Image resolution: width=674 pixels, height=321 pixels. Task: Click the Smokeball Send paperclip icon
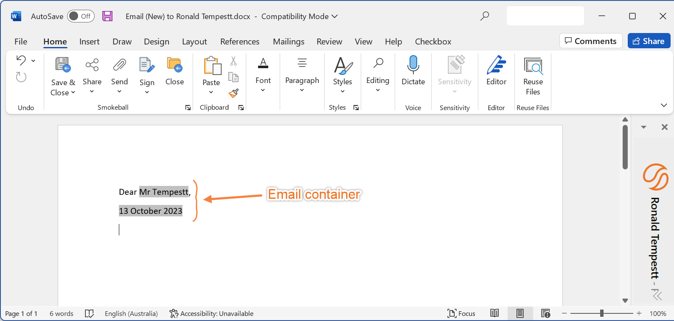(119, 65)
